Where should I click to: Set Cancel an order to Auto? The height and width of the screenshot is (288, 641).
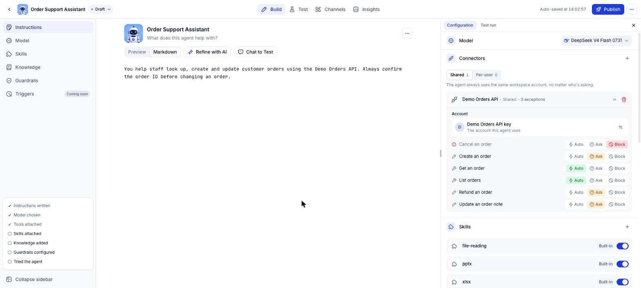576,144
